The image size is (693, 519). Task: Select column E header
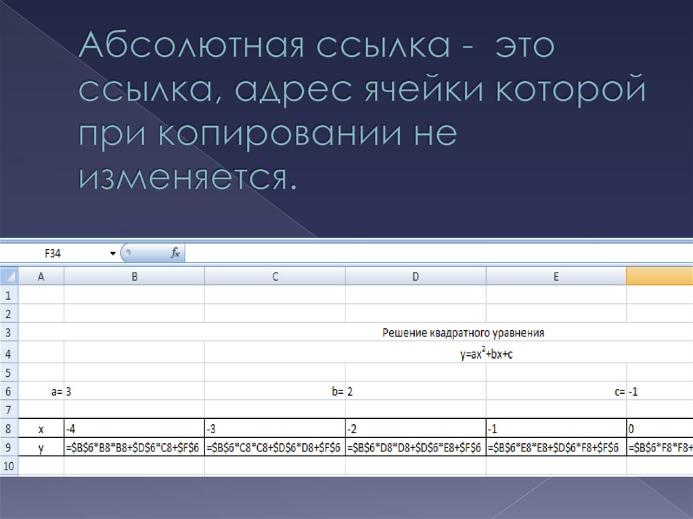(x=556, y=277)
